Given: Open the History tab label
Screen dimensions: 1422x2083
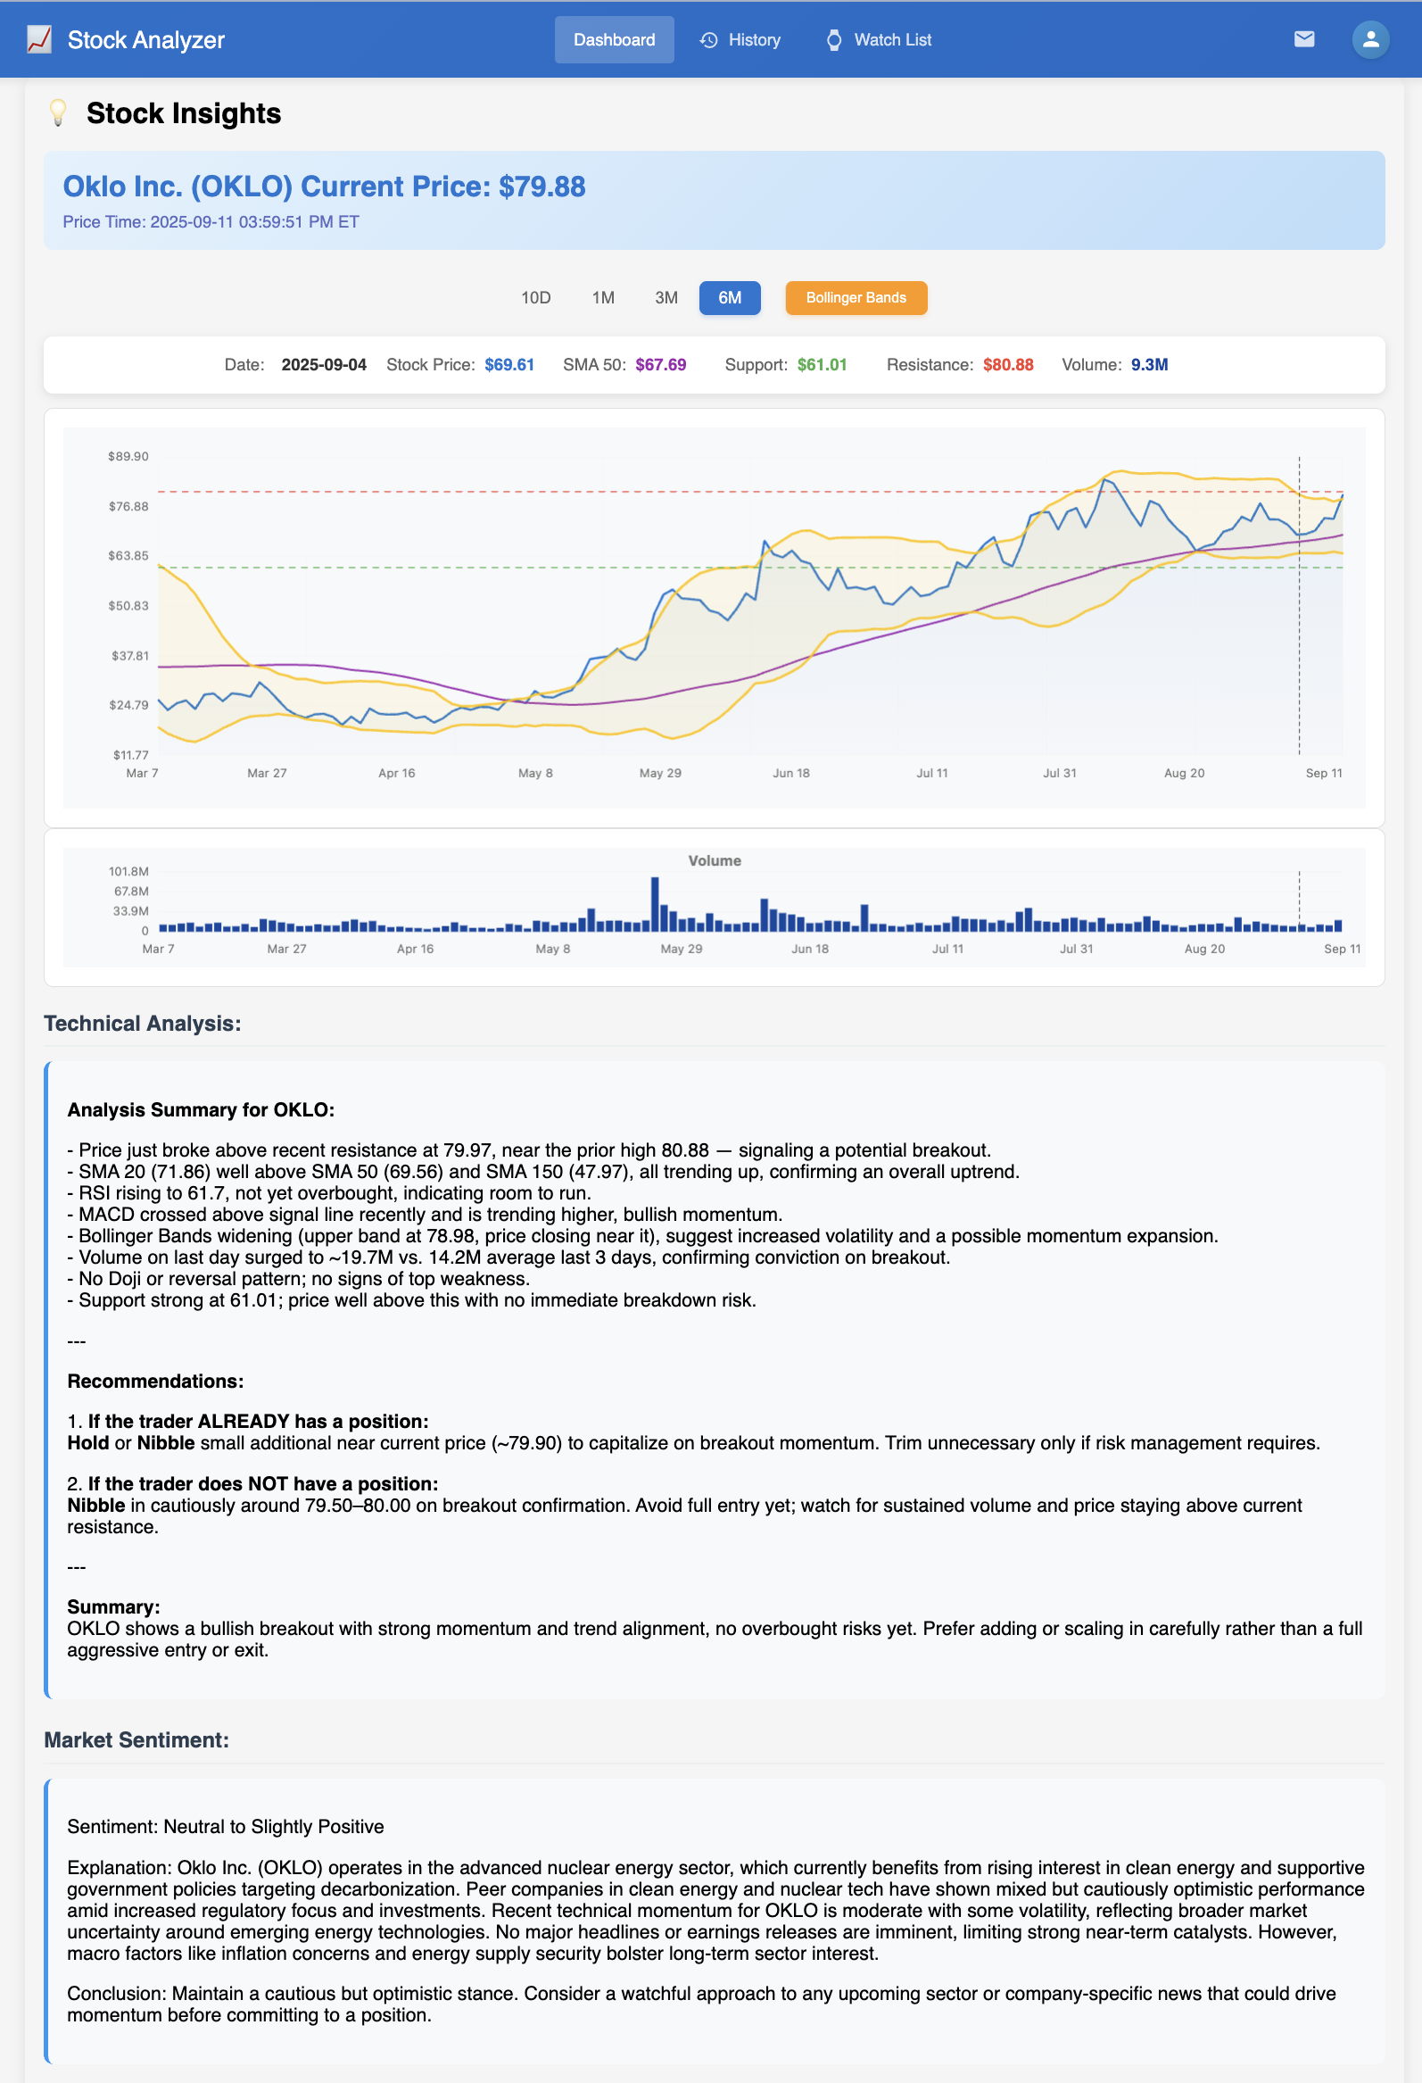Looking at the screenshot, I should pyautogui.click(x=754, y=40).
